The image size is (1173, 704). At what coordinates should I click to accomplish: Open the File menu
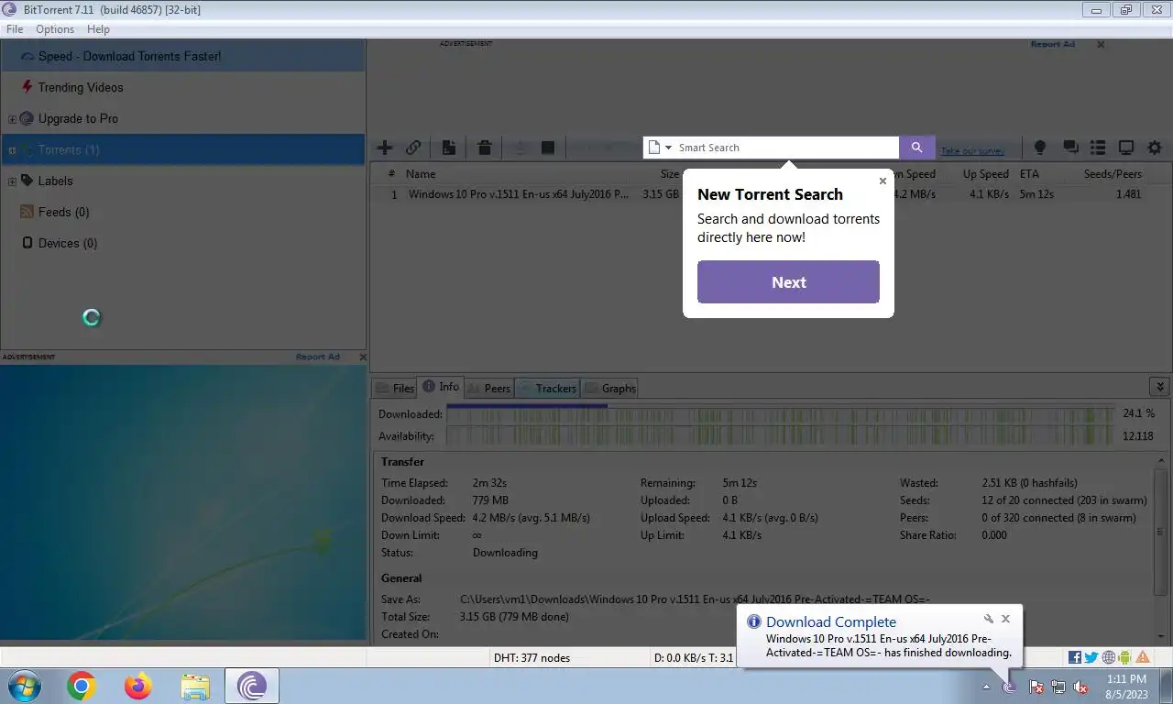[x=15, y=29]
